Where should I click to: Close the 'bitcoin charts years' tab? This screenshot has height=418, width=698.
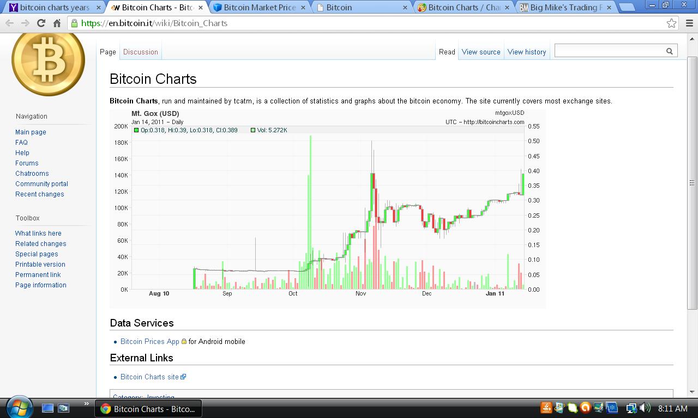click(x=99, y=8)
